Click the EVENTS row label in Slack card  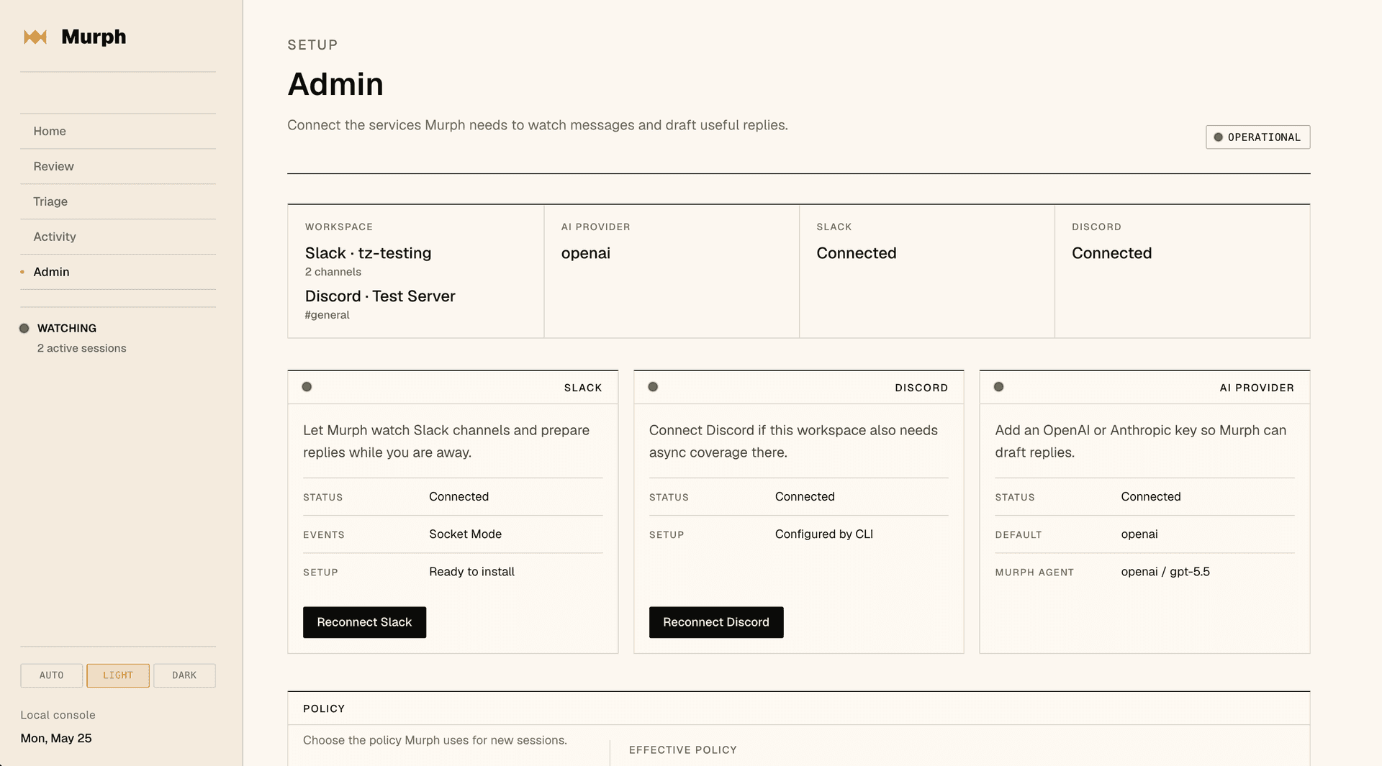tap(323, 535)
